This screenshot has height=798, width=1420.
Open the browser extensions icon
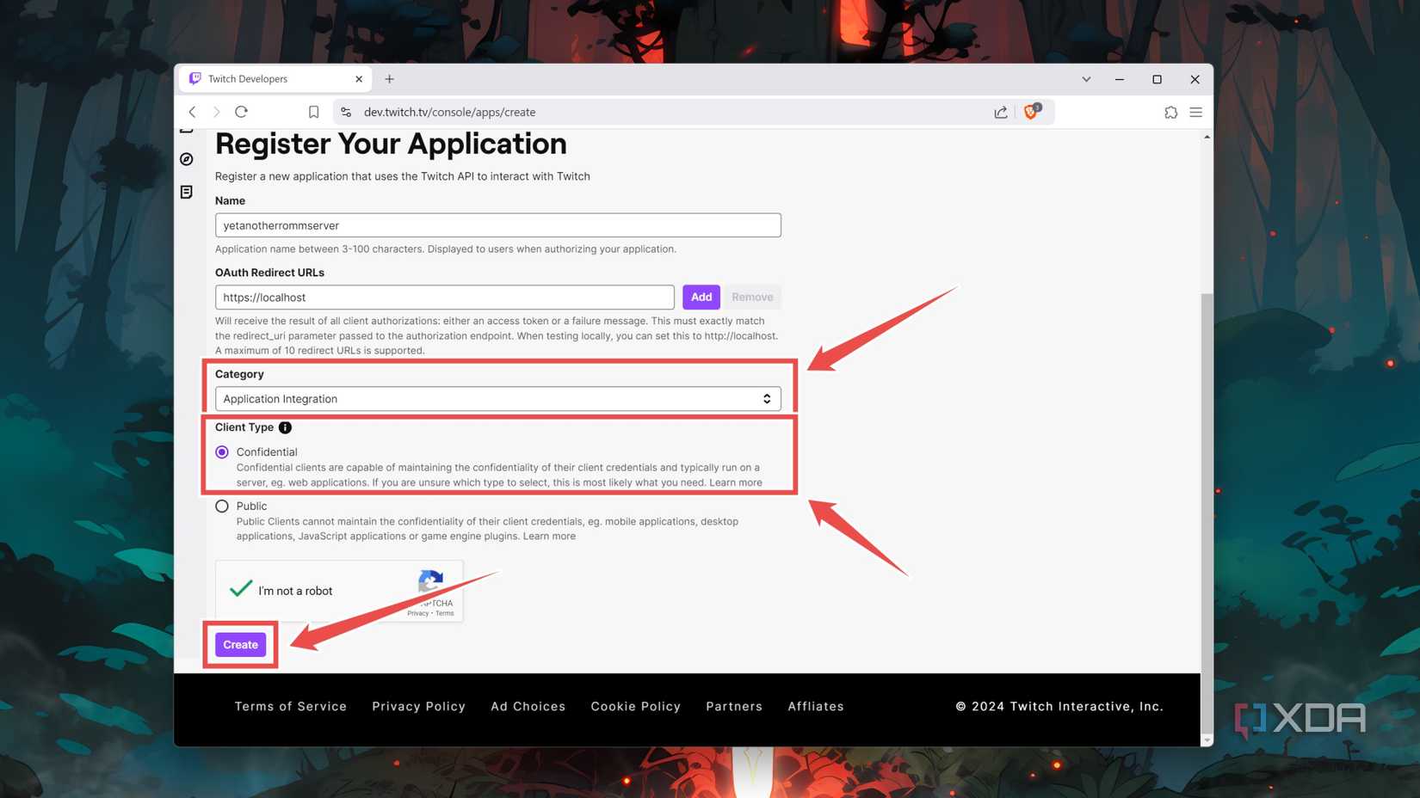pyautogui.click(x=1170, y=112)
